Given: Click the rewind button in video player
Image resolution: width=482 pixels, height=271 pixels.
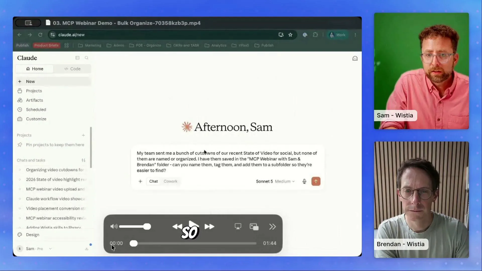Looking at the screenshot, I should coord(177,227).
